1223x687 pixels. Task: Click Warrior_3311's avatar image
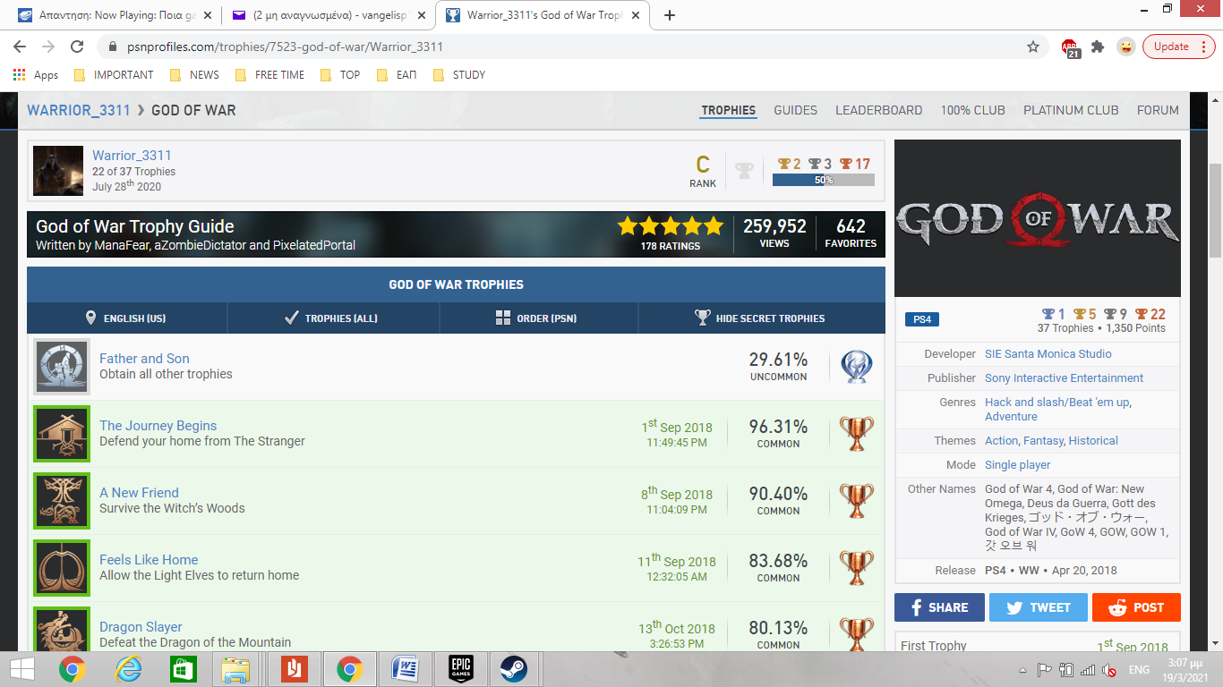58,171
